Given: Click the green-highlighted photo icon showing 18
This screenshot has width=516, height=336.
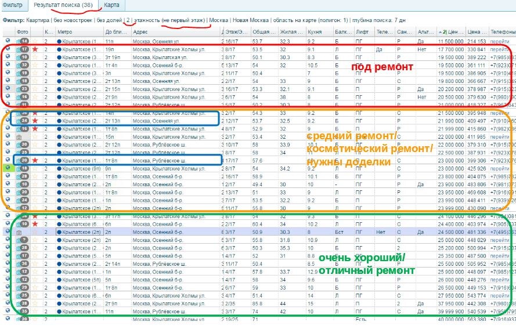Looking at the screenshot, I should [x=23, y=167].
